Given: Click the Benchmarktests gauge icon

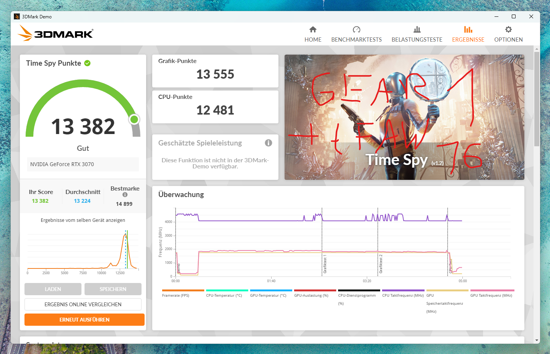Looking at the screenshot, I should pyautogui.click(x=356, y=29).
